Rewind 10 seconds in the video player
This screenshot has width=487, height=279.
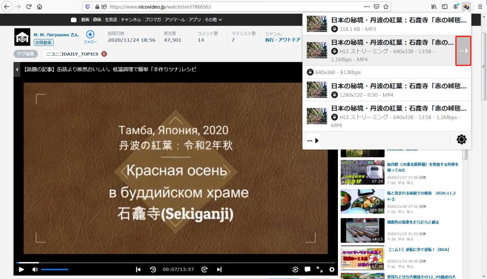pyautogui.click(x=153, y=269)
